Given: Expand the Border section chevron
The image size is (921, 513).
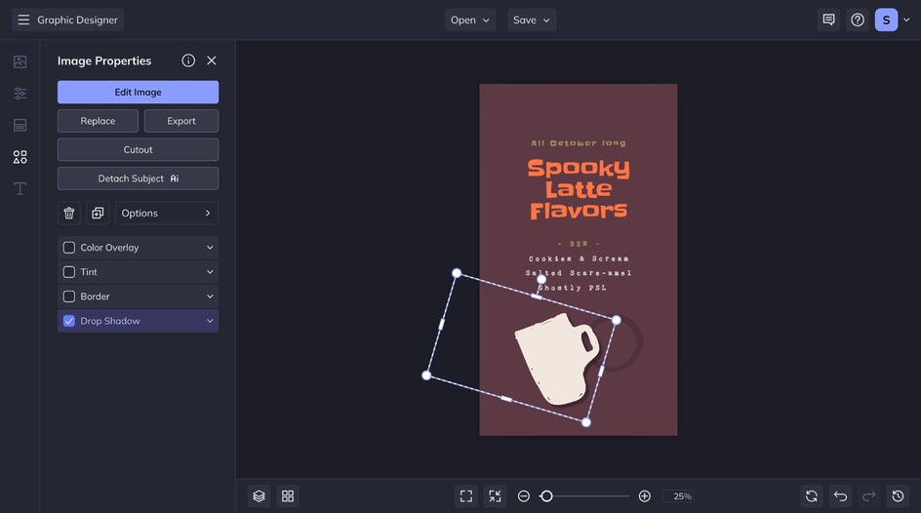Looking at the screenshot, I should click(210, 296).
